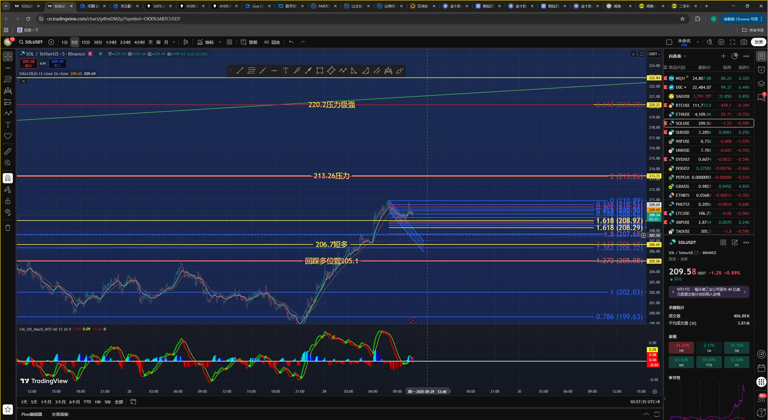
Task: Open the layout grid selector icon
Action: tap(229, 42)
